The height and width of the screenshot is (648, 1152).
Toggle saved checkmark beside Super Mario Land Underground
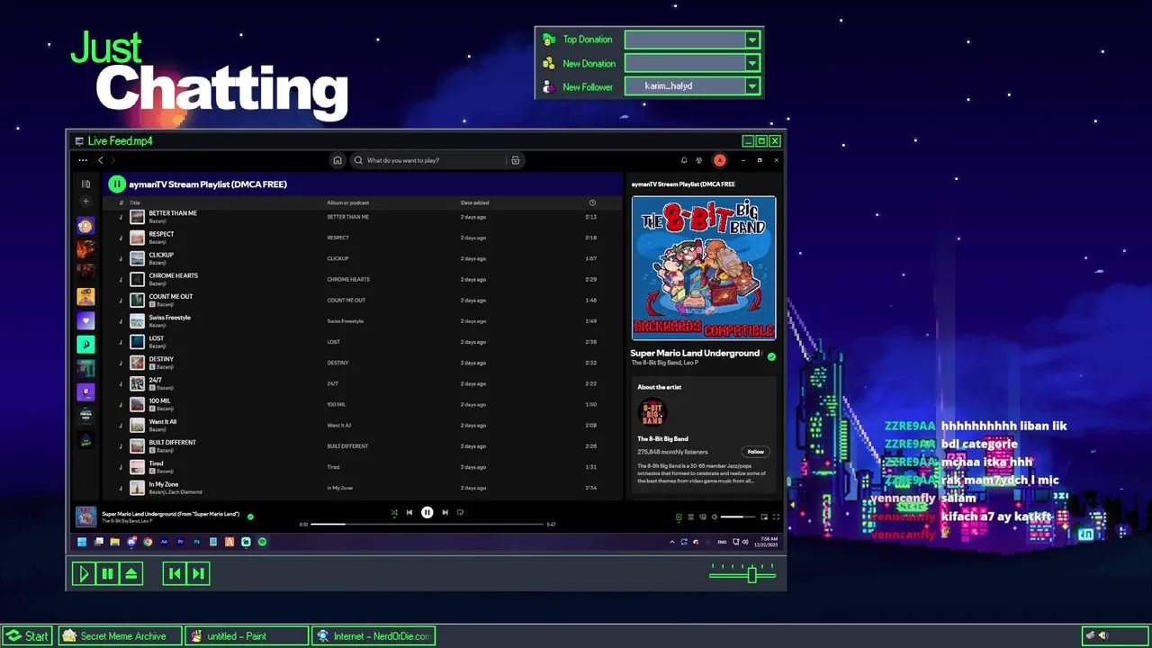coord(771,357)
